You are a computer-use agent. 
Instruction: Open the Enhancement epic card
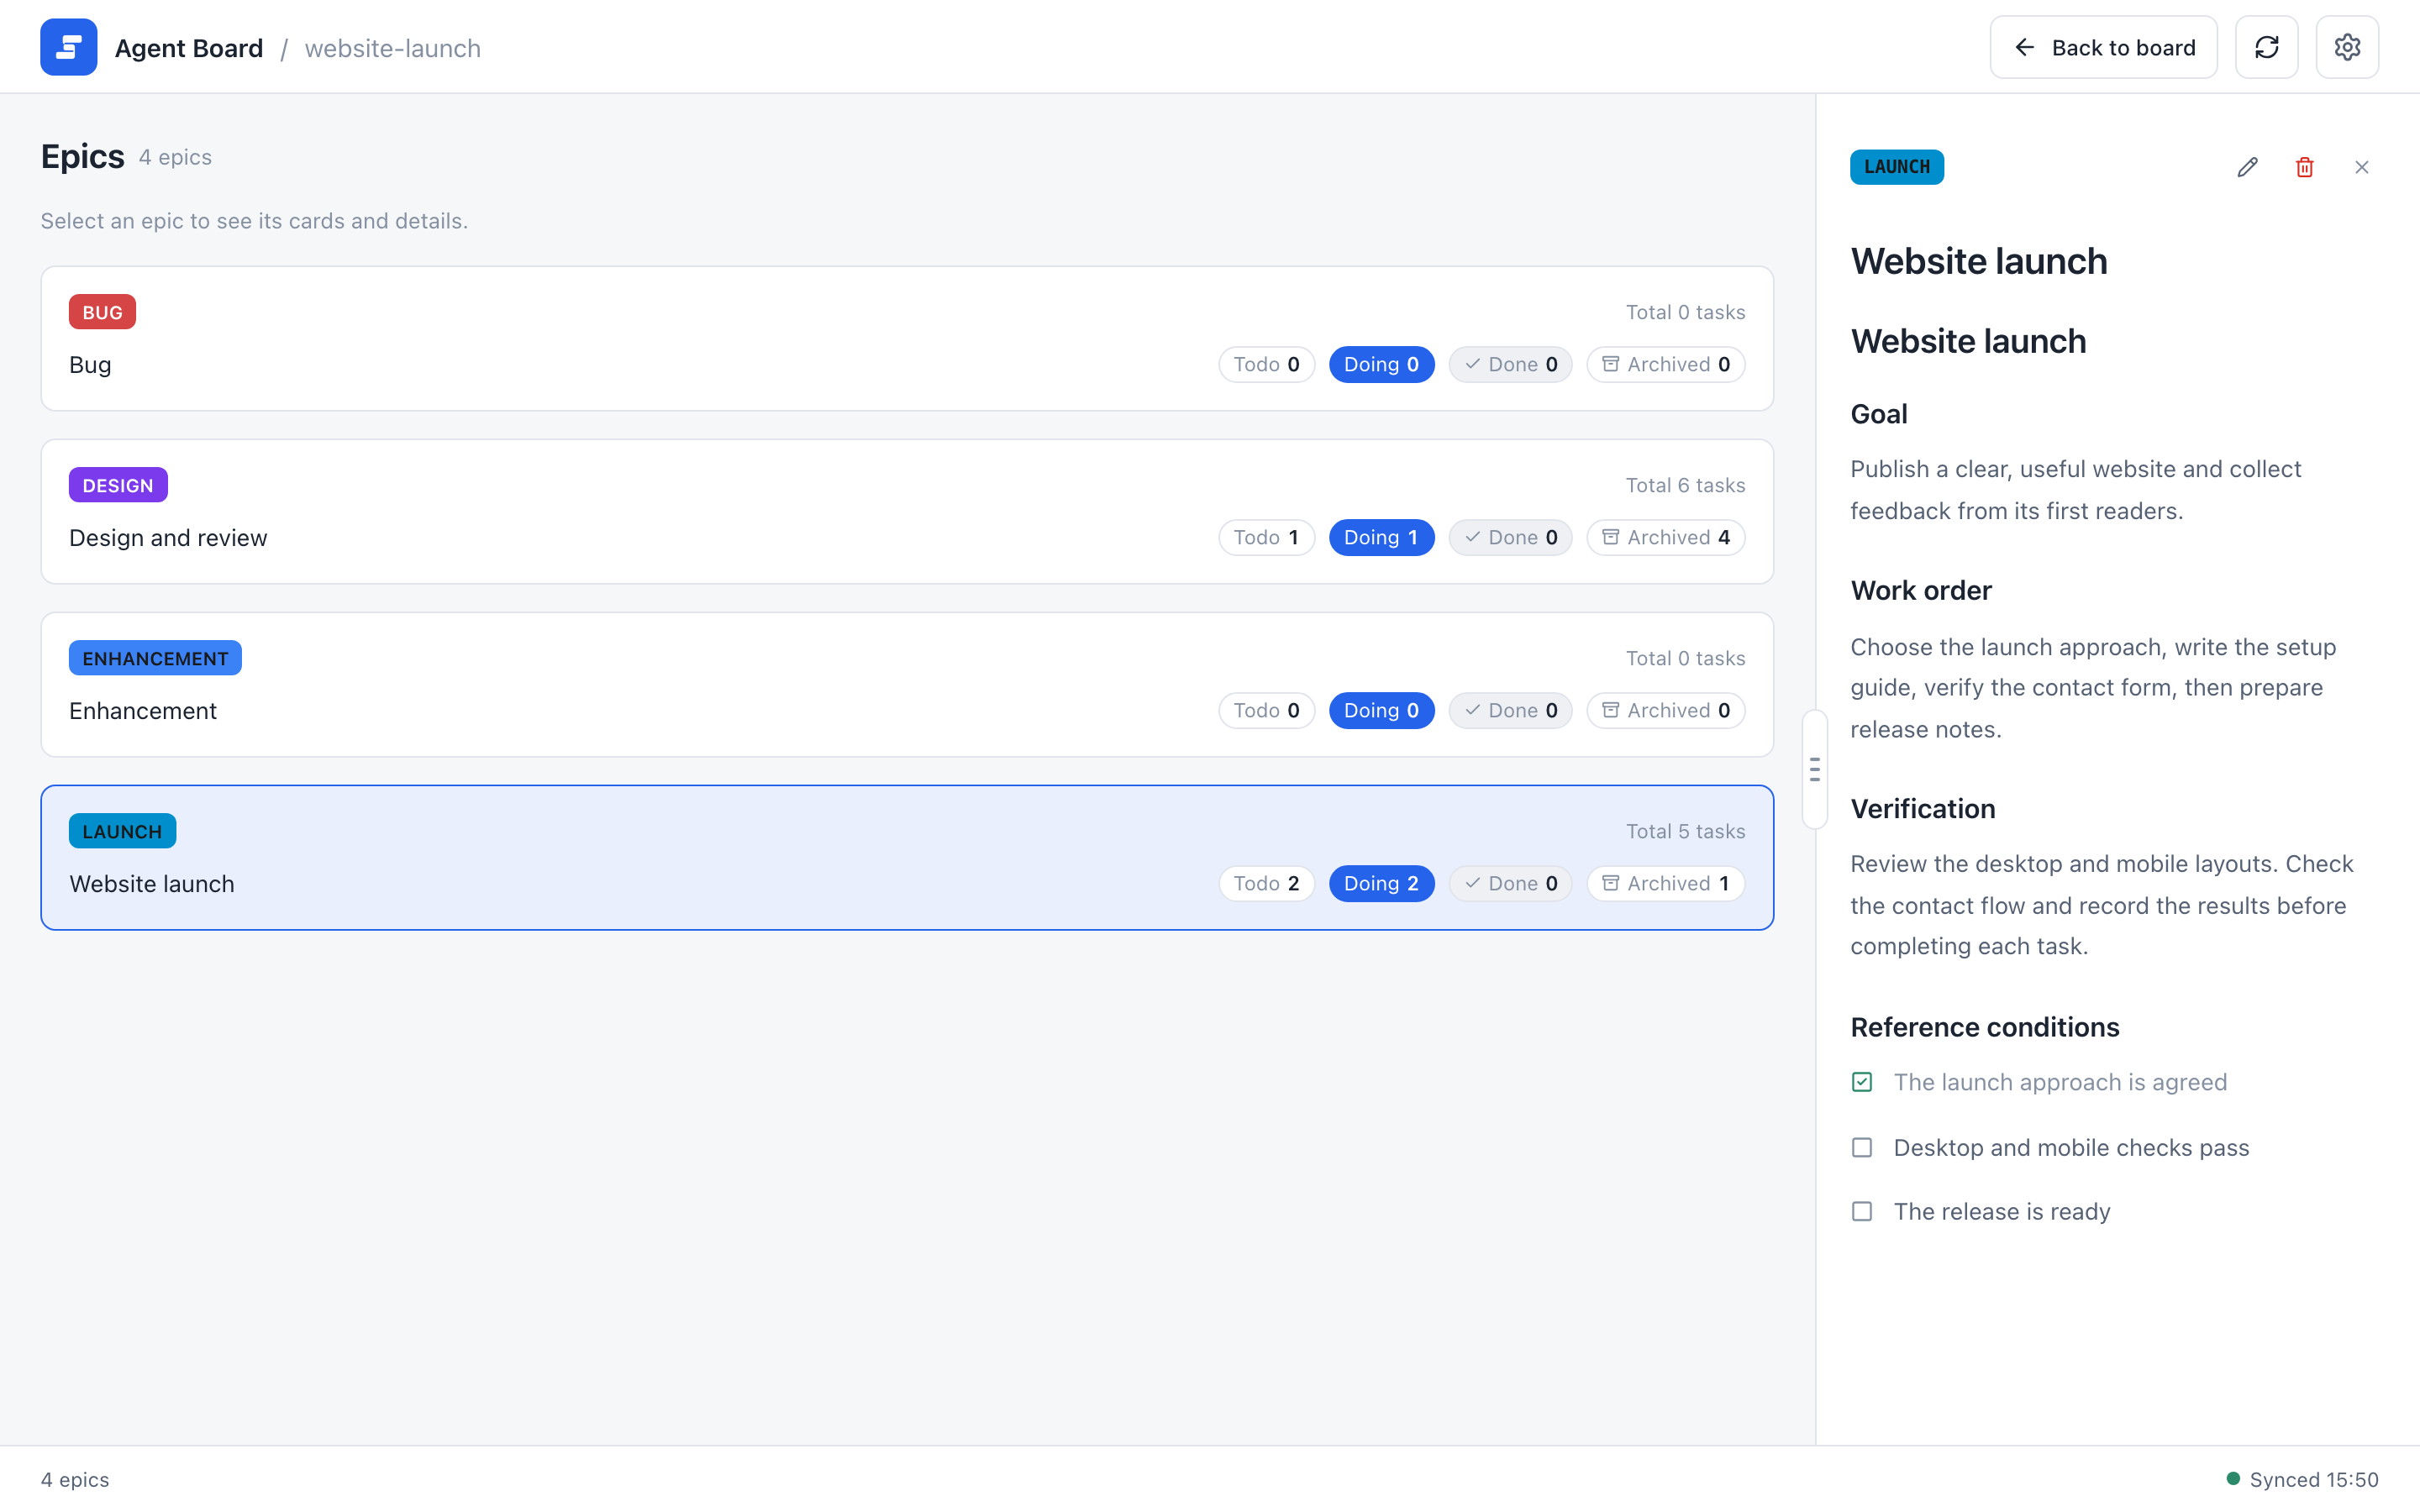(907, 684)
